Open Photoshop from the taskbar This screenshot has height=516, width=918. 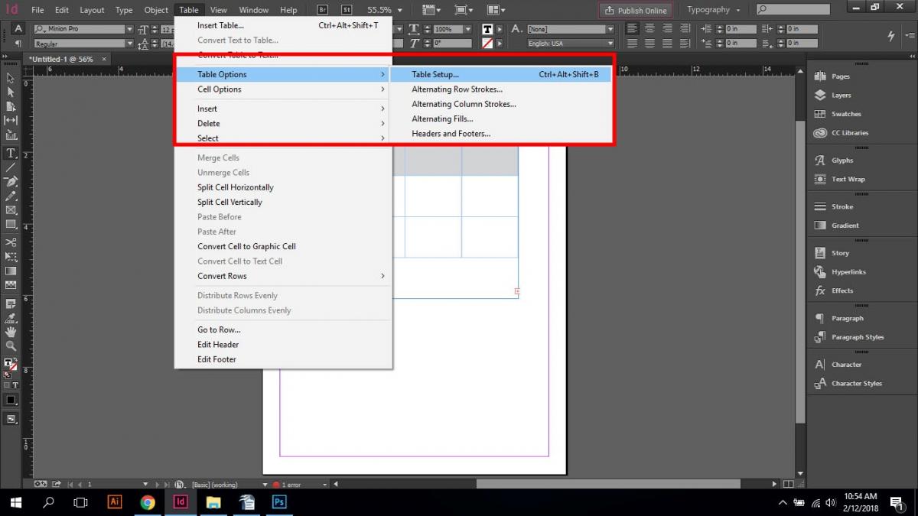point(278,502)
